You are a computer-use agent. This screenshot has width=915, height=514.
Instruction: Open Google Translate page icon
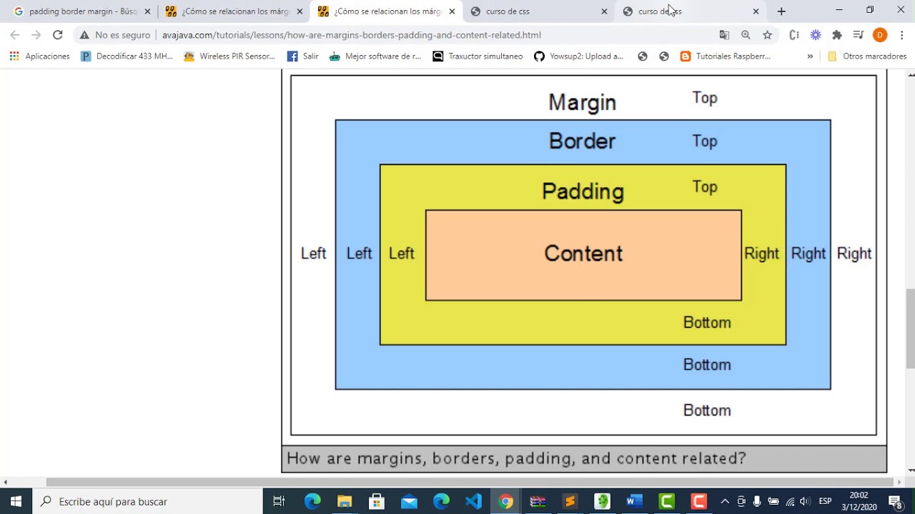[724, 34]
